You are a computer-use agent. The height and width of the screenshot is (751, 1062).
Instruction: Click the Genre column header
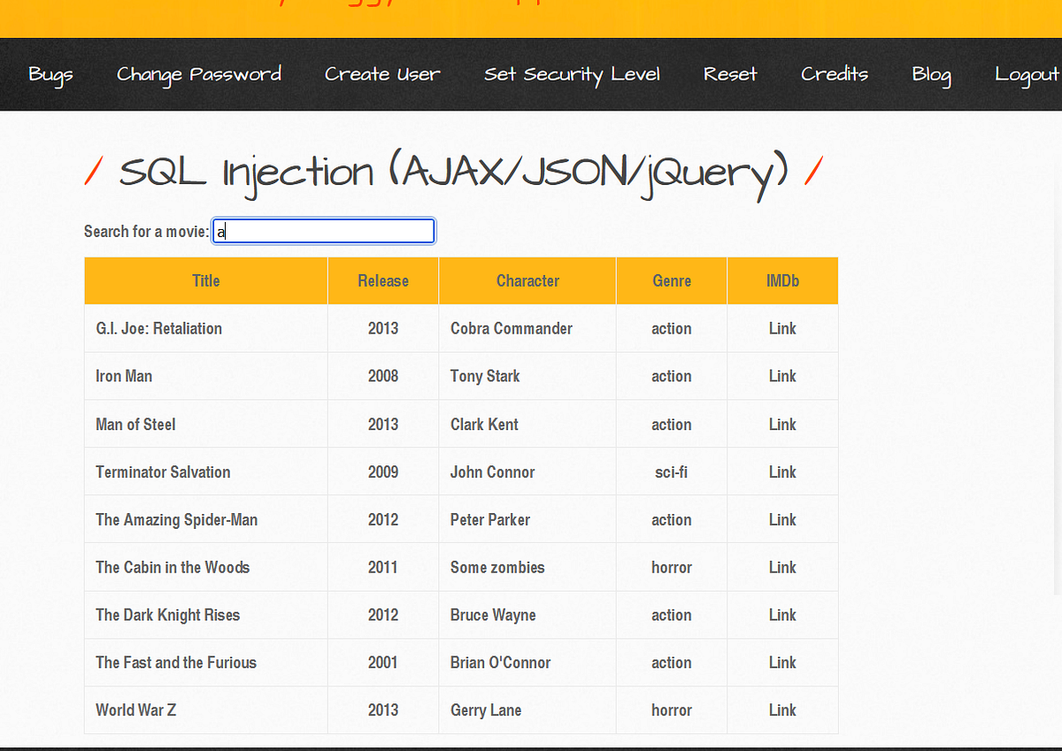click(x=671, y=280)
